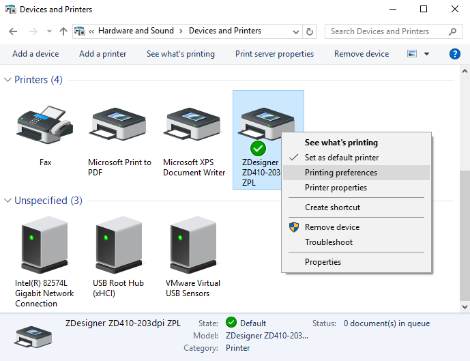Click '0 document(s) in queue' status text

pos(387,323)
